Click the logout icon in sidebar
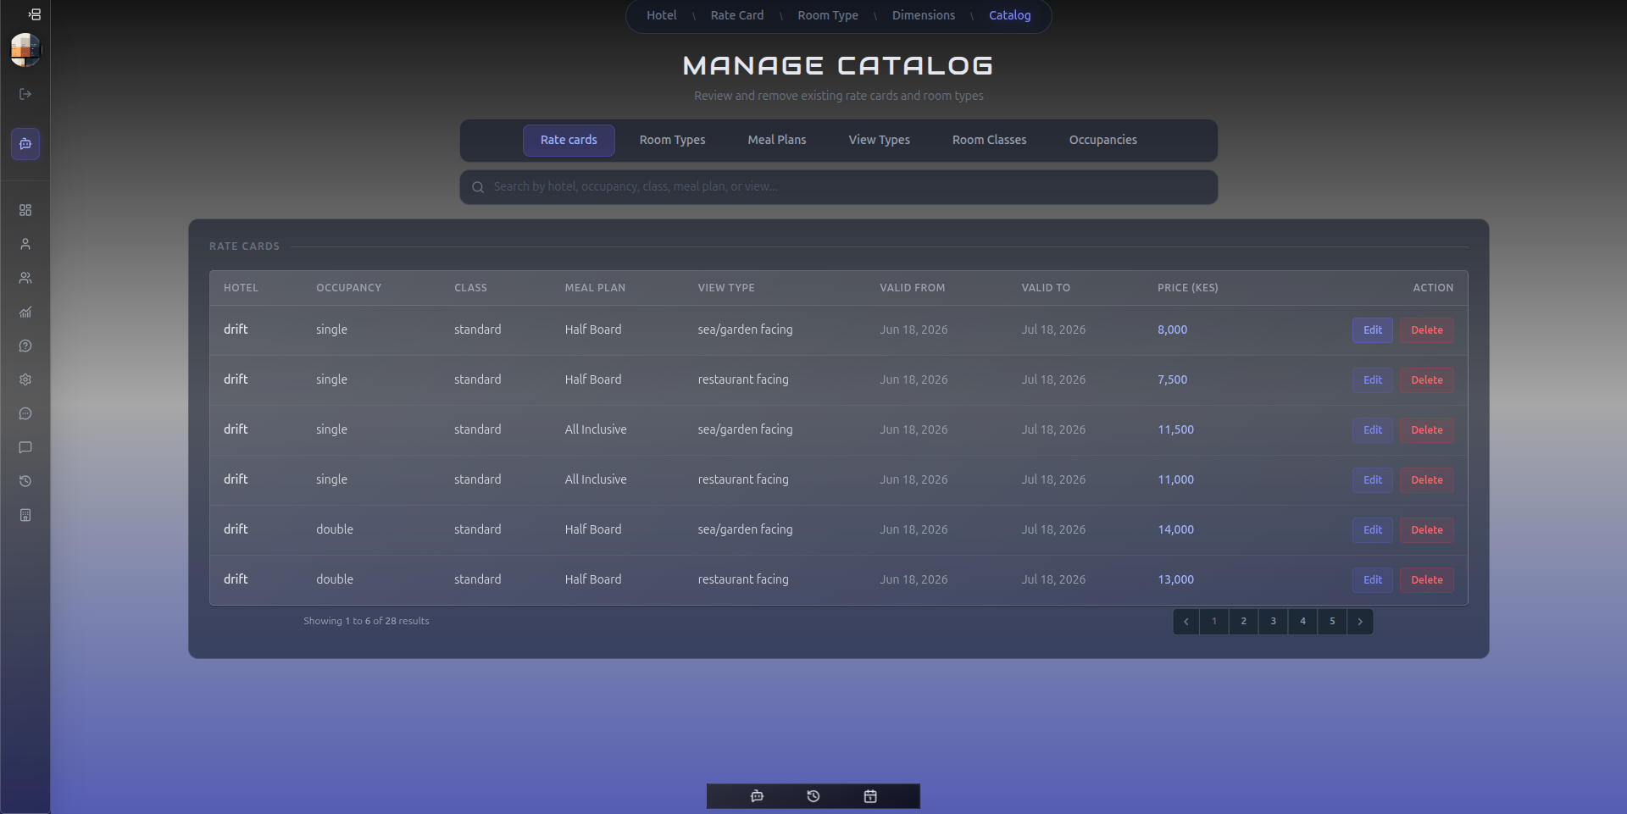 (25, 94)
